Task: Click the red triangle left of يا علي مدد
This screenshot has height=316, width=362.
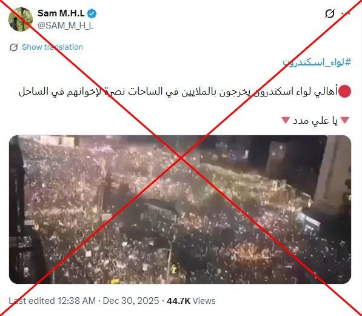Action: tap(286, 120)
